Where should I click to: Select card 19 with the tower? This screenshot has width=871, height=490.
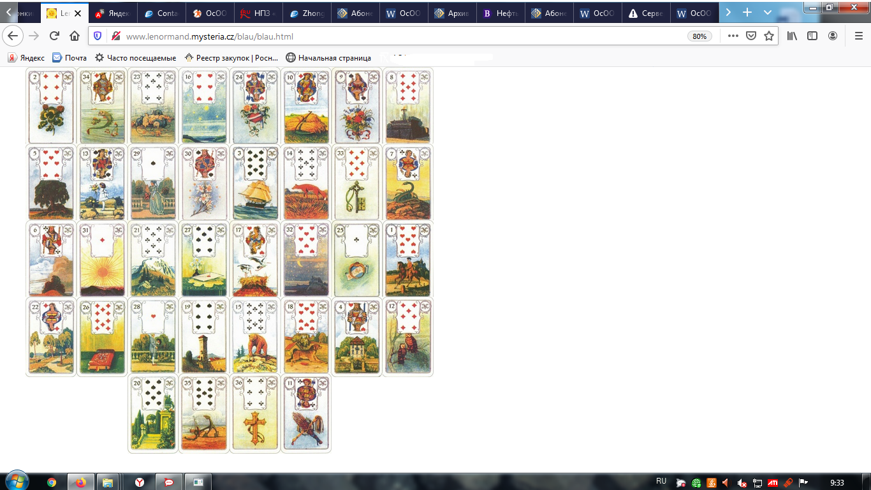[x=204, y=336]
